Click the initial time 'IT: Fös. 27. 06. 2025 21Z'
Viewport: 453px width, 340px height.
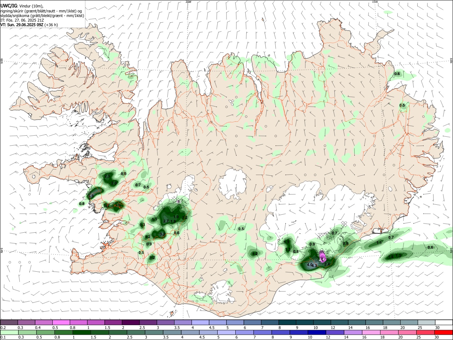[x=22, y=20]
